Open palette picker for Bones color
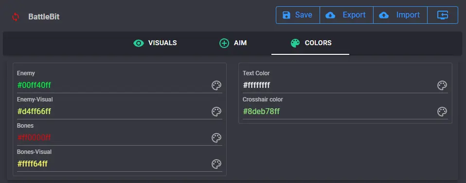The image size is (466, 183). tap(216, 138)
